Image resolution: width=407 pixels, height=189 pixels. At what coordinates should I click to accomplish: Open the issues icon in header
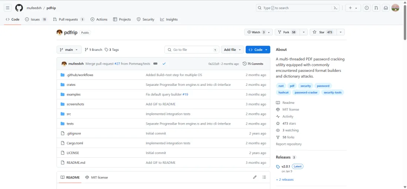[366, 8]
